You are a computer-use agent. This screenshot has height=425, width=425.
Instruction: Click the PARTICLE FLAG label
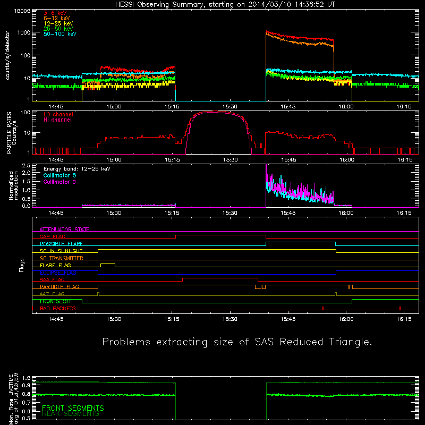[x=59, y=286]
